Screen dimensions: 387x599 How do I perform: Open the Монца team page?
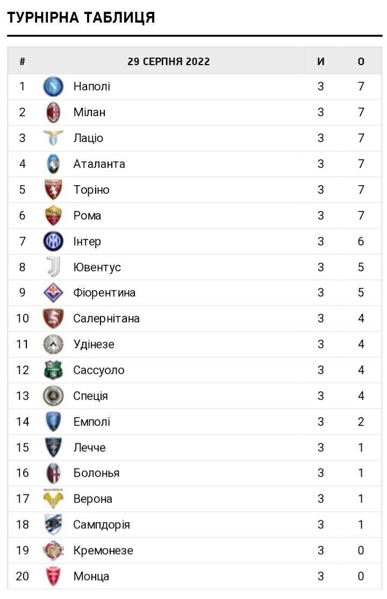(91, 576)
